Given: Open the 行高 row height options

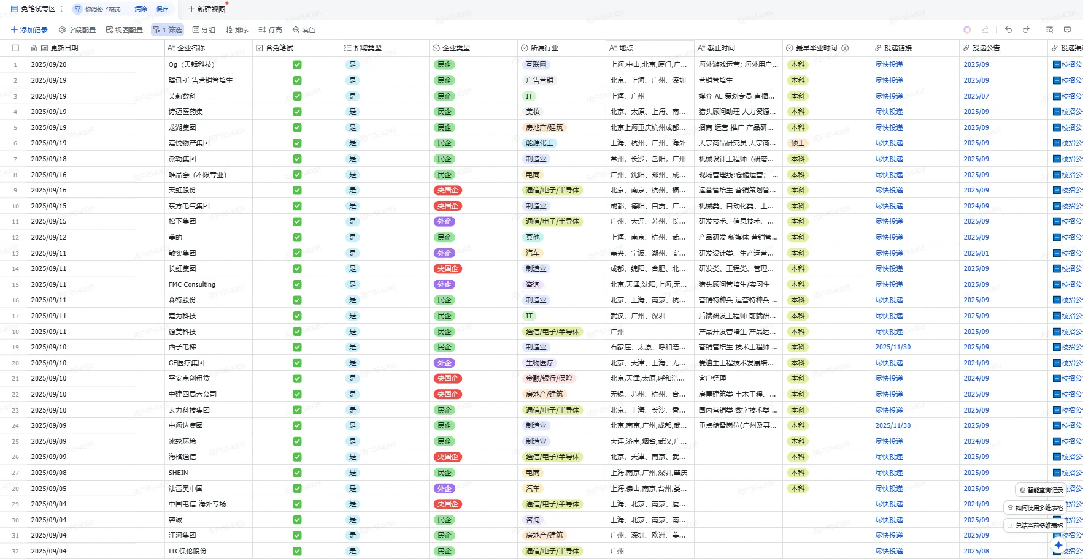Looking at the screenshot, I should (270, 30).
